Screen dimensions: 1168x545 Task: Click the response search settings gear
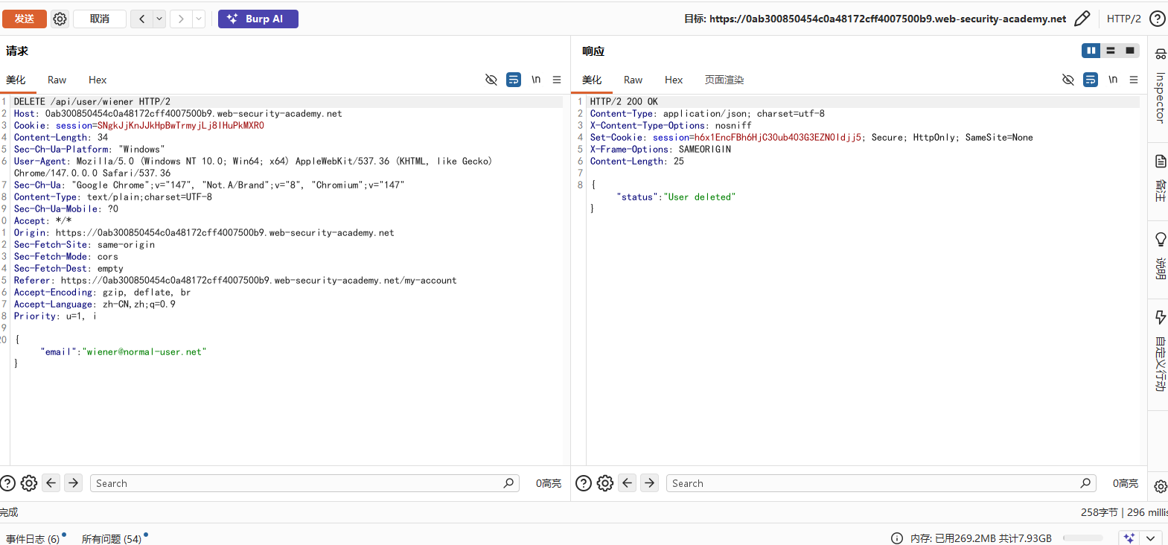tap(605, 483)
